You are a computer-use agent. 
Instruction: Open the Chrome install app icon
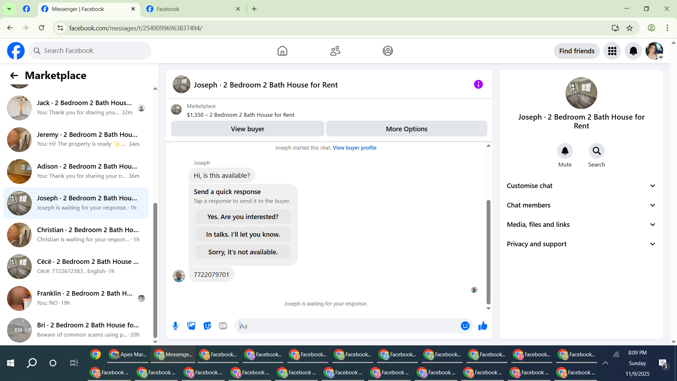(615, 28)
